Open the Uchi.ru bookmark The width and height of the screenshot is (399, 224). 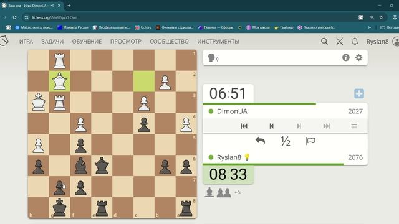tap(143, 27)
